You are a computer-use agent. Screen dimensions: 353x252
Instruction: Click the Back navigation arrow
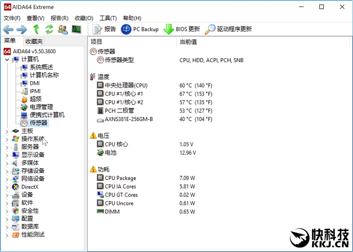tap(8, 30)
